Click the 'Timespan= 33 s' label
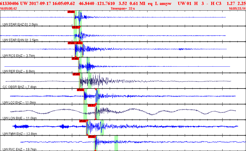Screen dimensions: 246x151 123,9
